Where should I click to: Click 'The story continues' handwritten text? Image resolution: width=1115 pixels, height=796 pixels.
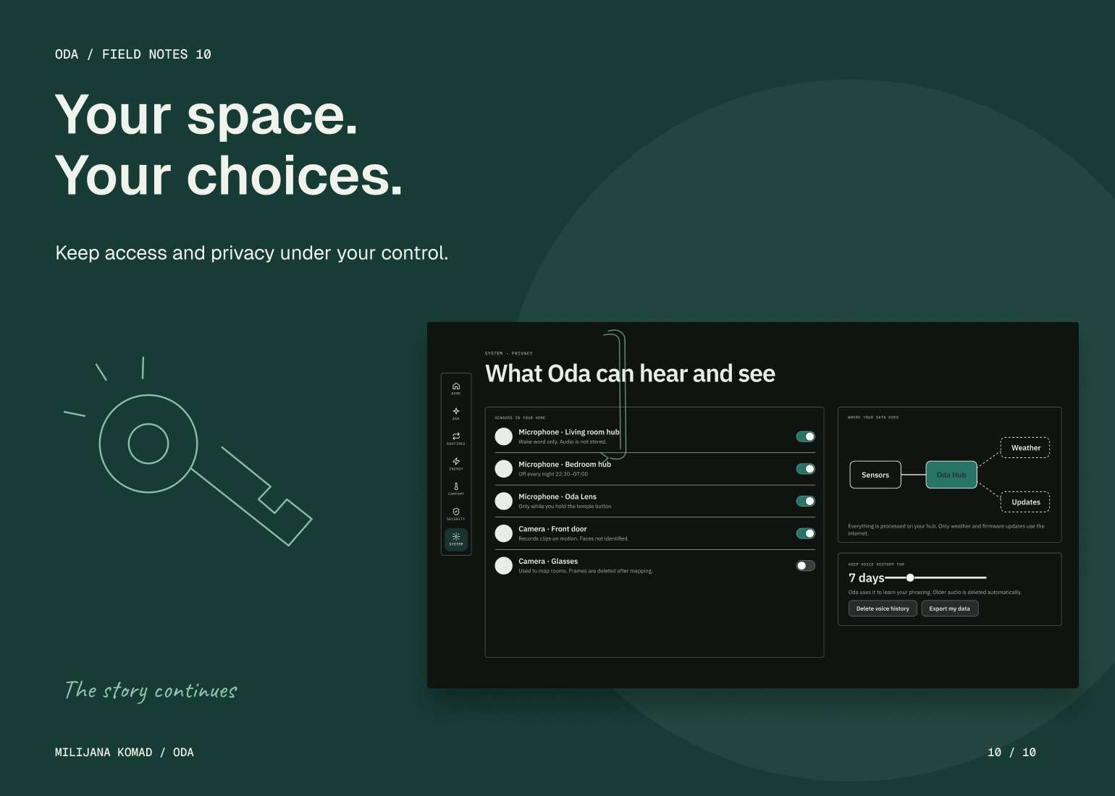[151, 690]
